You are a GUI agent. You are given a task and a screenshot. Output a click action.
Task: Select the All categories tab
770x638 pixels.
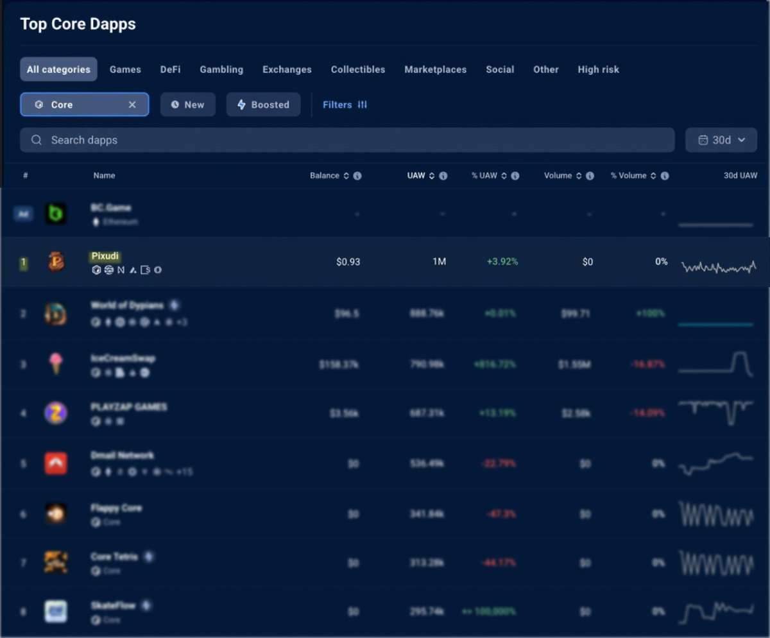coord(58,69)
